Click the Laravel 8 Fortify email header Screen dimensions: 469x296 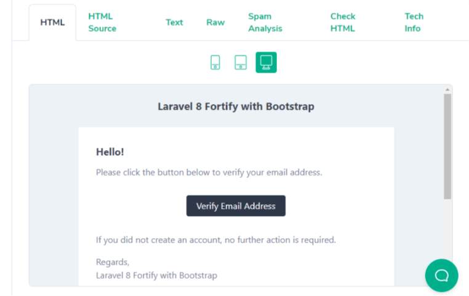[236, 106]
